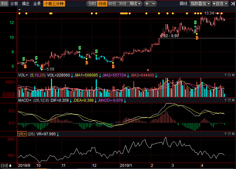Close the VOL indicator panel
The image size is (236, 169).
click(233, 75)
